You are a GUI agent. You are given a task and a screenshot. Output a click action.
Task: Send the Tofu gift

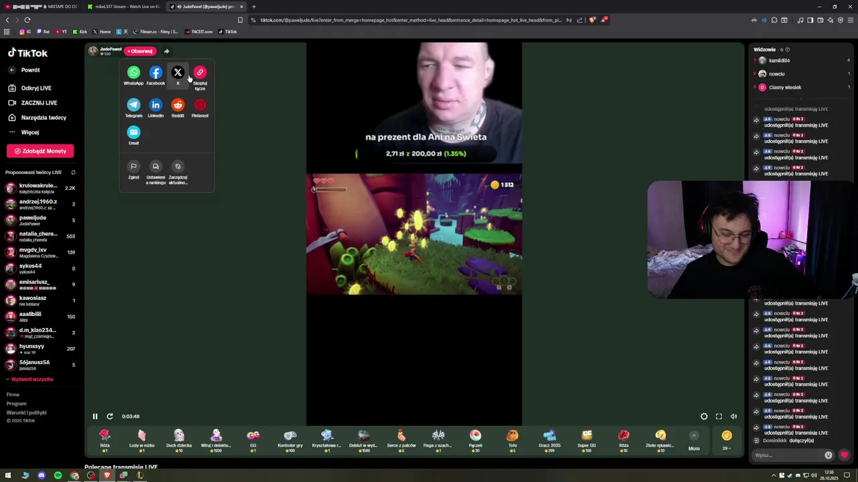coord(512,440)
